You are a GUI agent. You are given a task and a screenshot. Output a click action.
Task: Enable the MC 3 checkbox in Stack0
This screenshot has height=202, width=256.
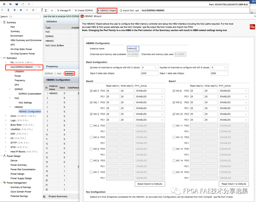(91, 125)
